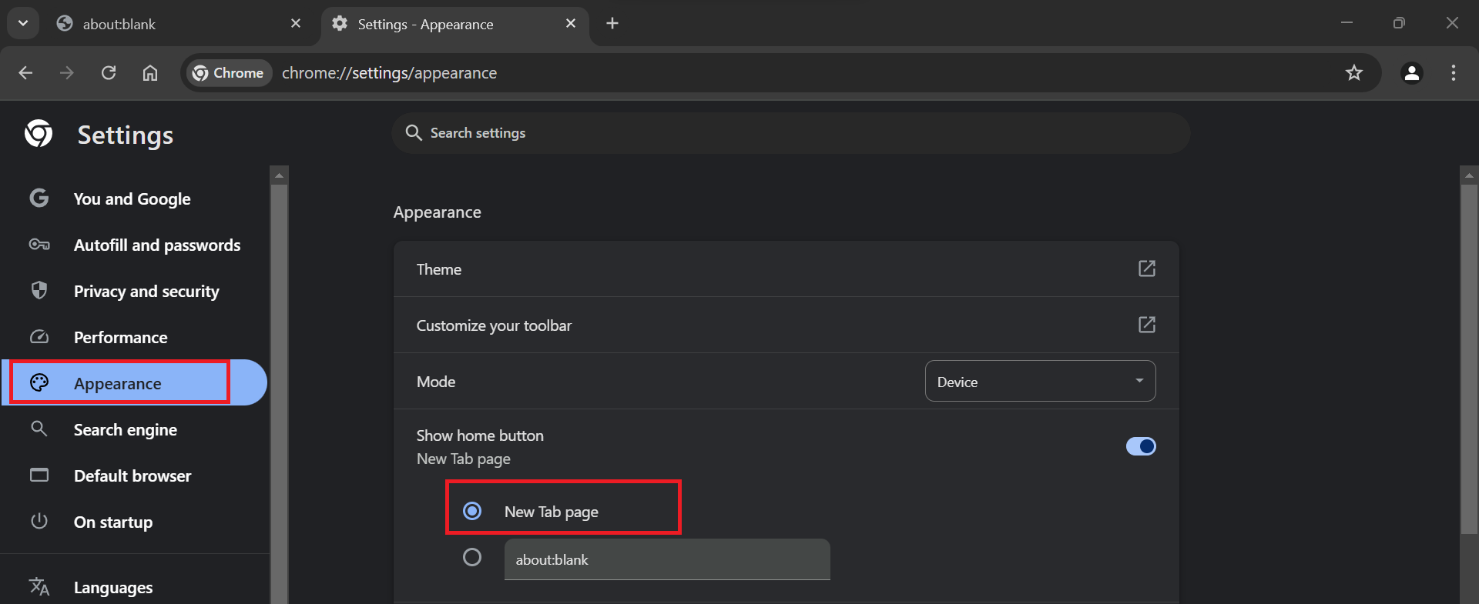
Task: Click the key icon for Autofill
Action: point(39,245)
